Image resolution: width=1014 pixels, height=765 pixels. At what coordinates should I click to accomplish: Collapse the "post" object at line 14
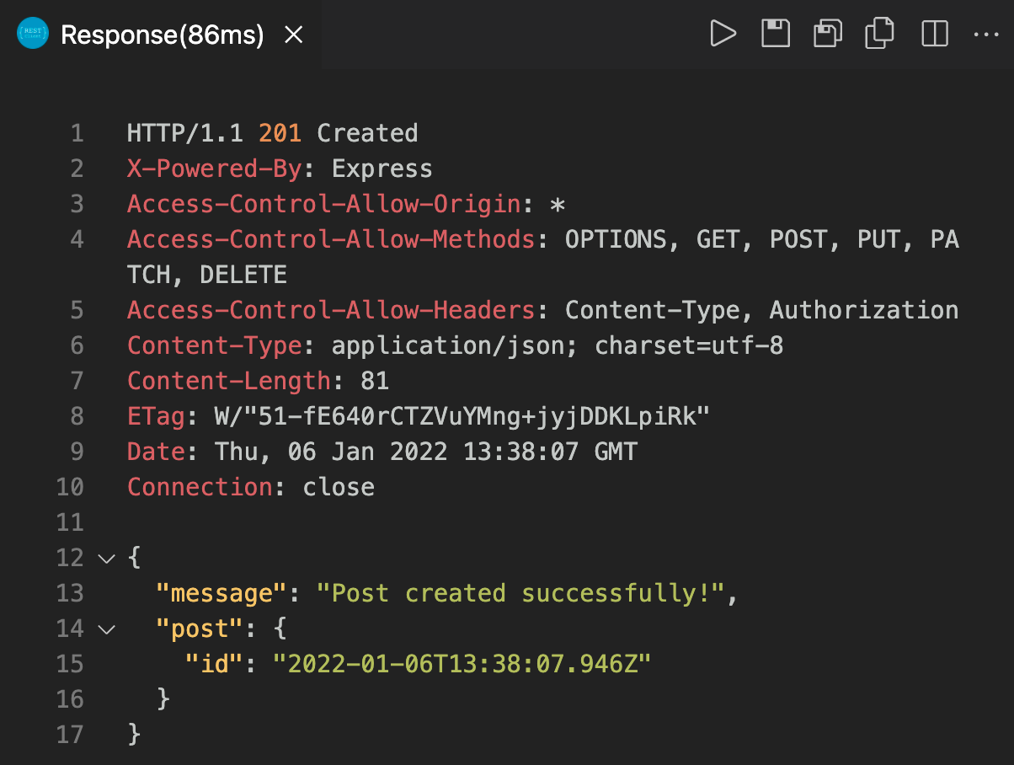click(x=106, y=629)
